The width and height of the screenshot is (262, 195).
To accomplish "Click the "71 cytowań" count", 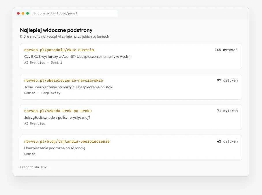I will (x=227, y=111).
